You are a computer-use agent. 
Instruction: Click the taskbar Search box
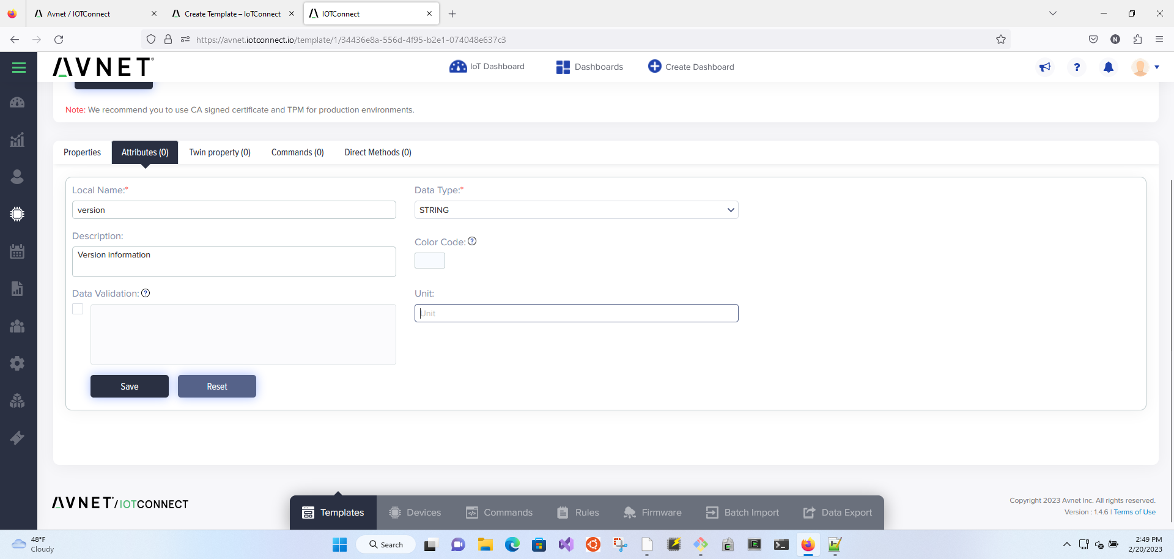click(386, 544)
